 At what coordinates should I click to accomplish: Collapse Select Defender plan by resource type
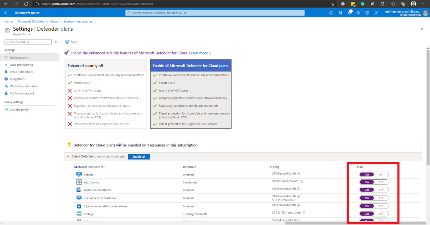pos(68,157)
